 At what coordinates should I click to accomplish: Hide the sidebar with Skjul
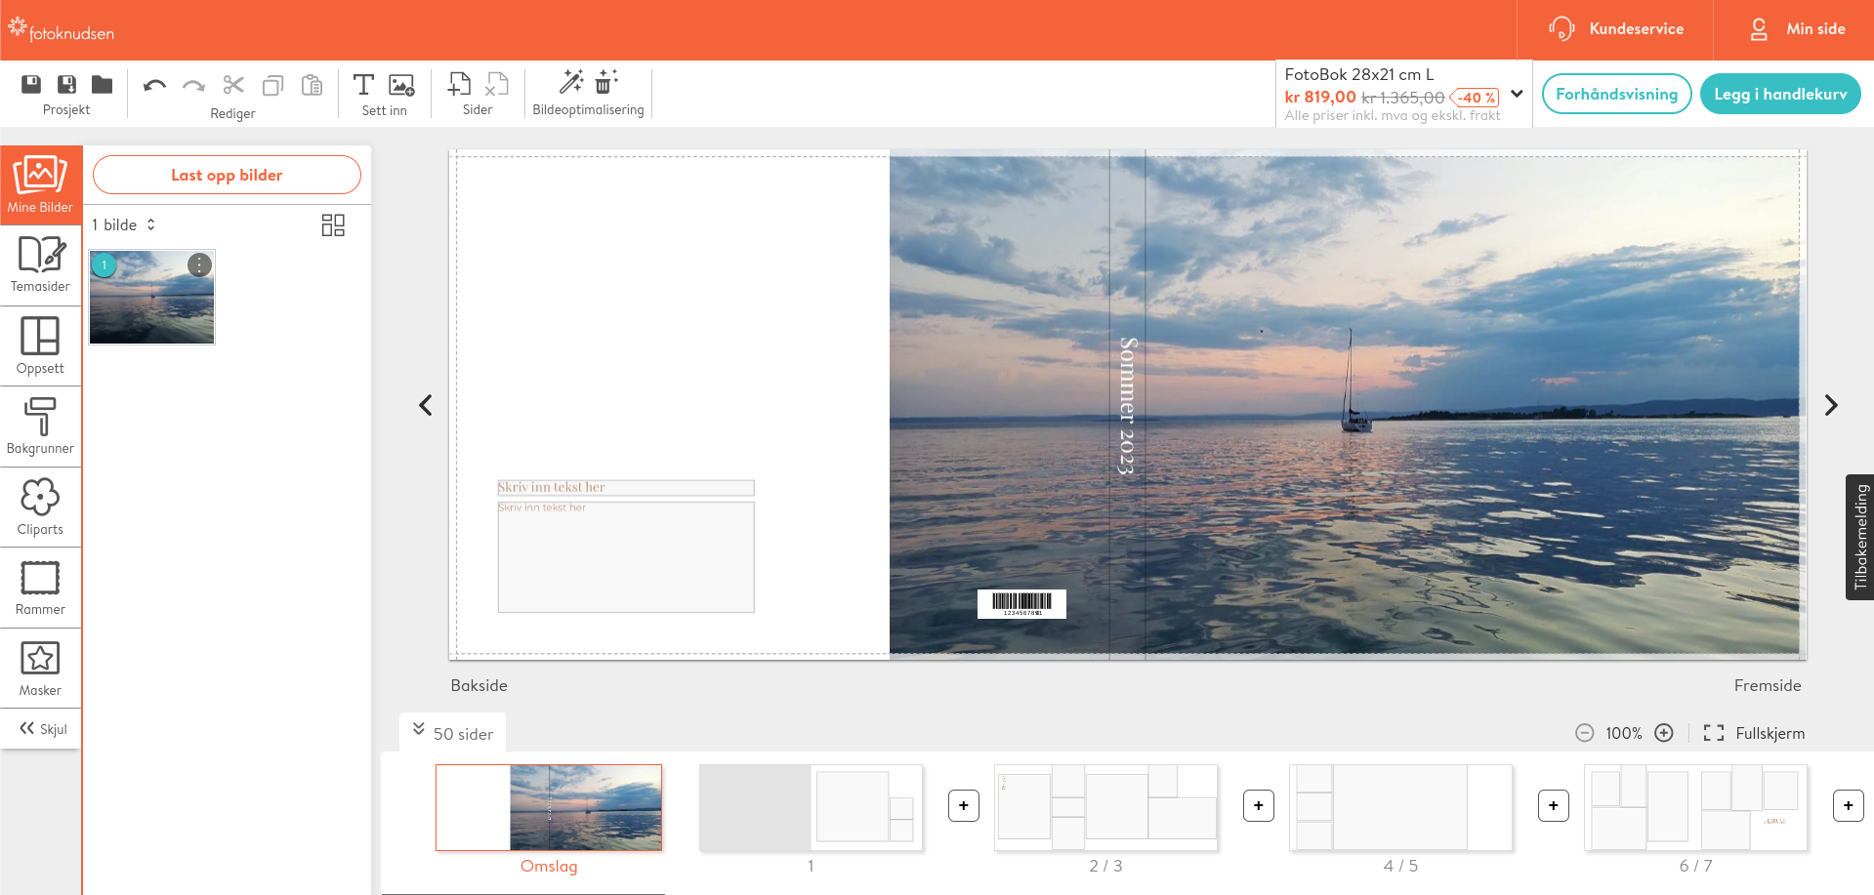pyautogui.click(x=43, y=729)
